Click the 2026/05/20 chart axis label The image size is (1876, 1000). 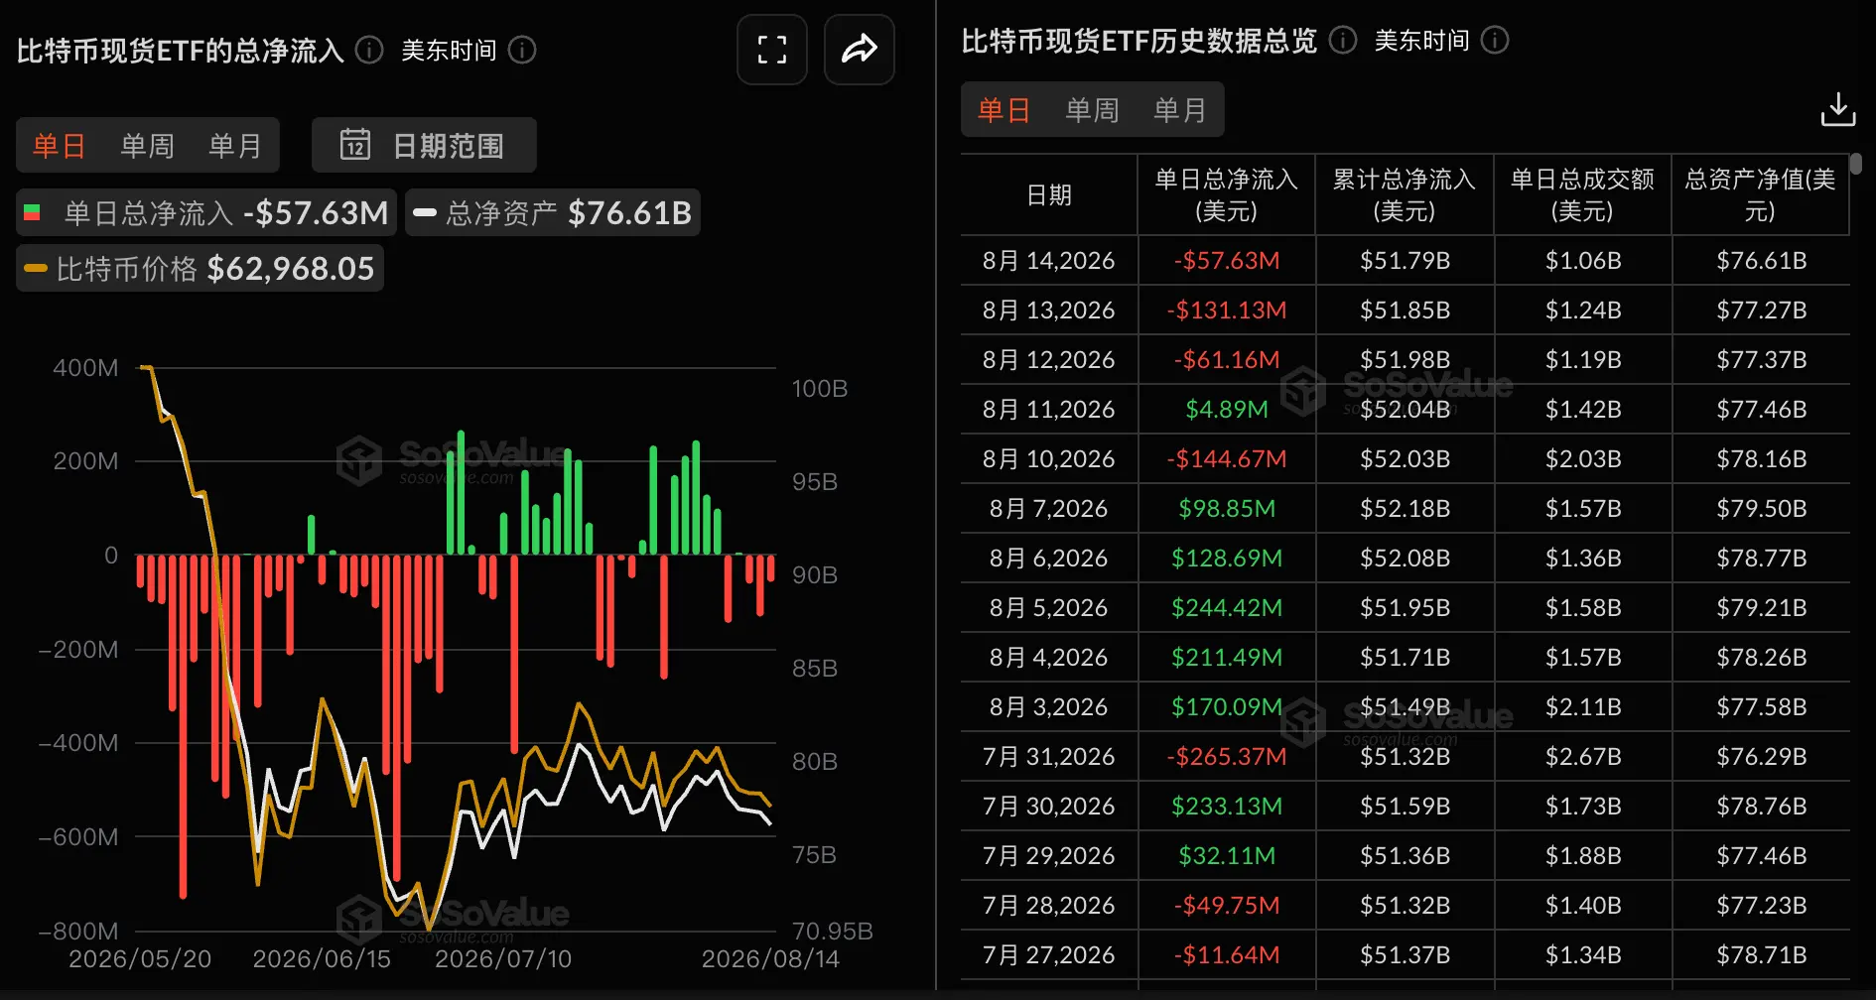pos(140,959)
